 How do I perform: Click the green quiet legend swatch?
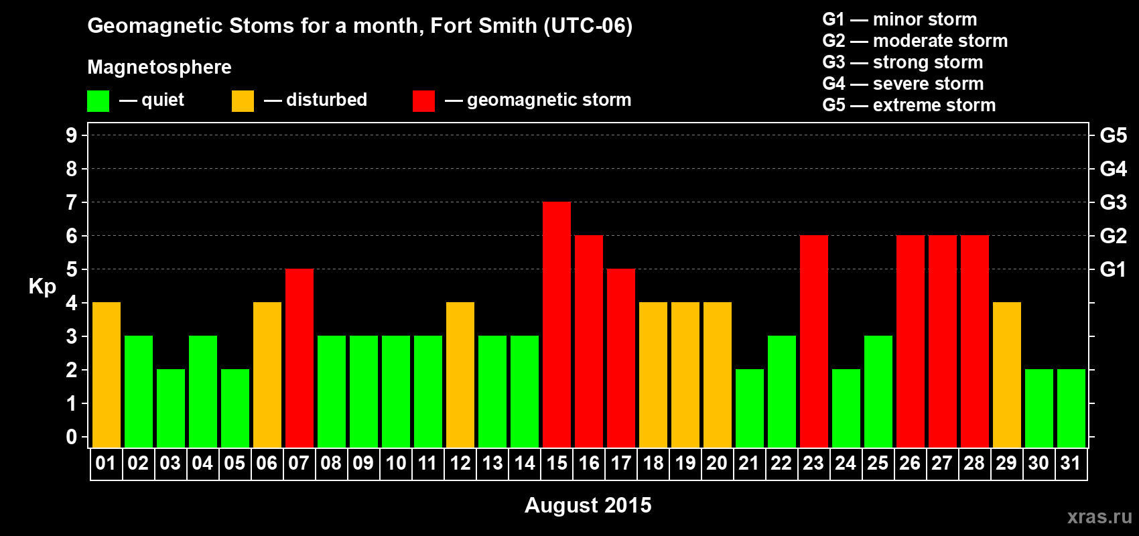point(98,101)
